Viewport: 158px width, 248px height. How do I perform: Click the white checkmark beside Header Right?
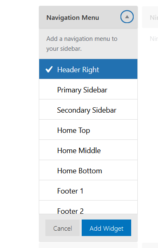[x=49, y=69]
